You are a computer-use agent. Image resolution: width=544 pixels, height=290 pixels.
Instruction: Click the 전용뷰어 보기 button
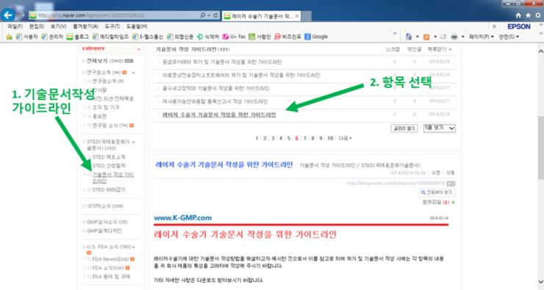pos(437,192)
